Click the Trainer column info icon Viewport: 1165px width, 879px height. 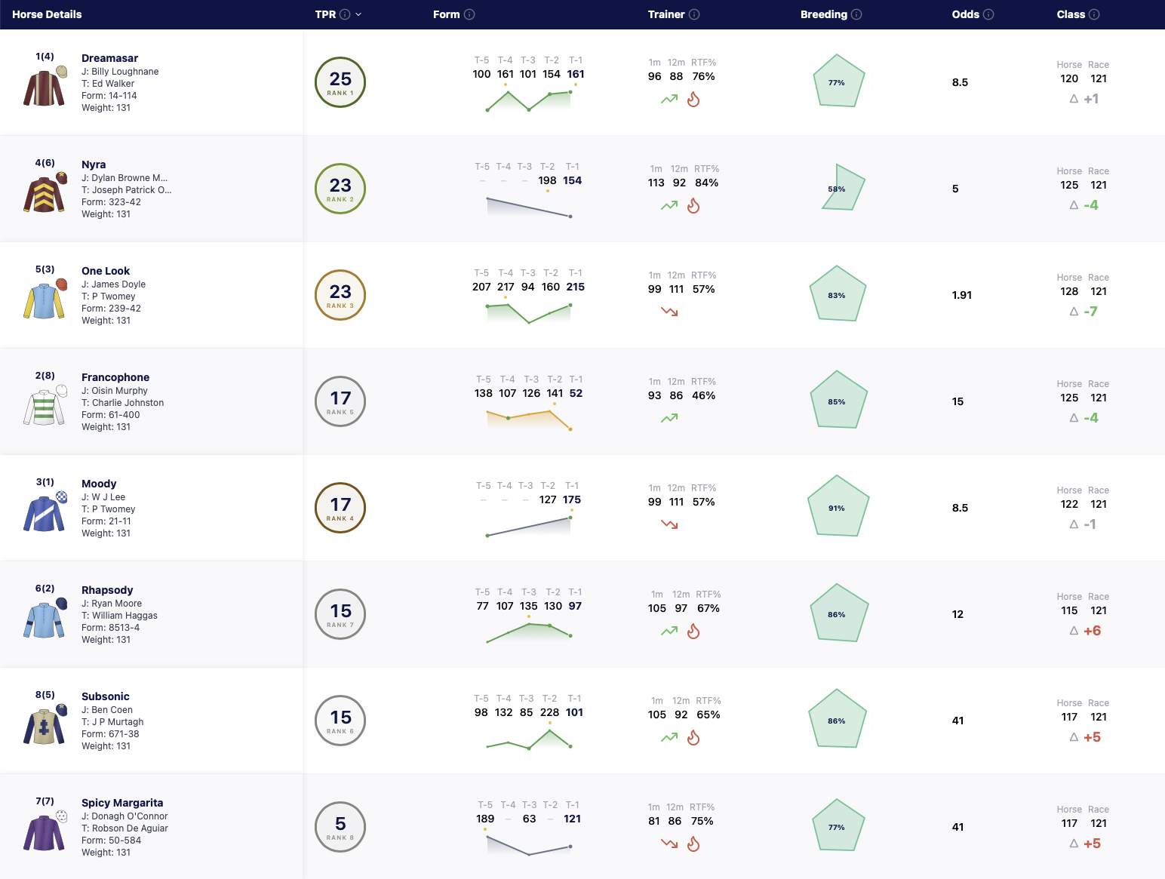click(x=694, y=14)
